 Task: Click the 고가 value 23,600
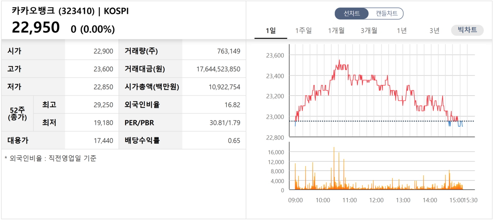pos(103,69)
